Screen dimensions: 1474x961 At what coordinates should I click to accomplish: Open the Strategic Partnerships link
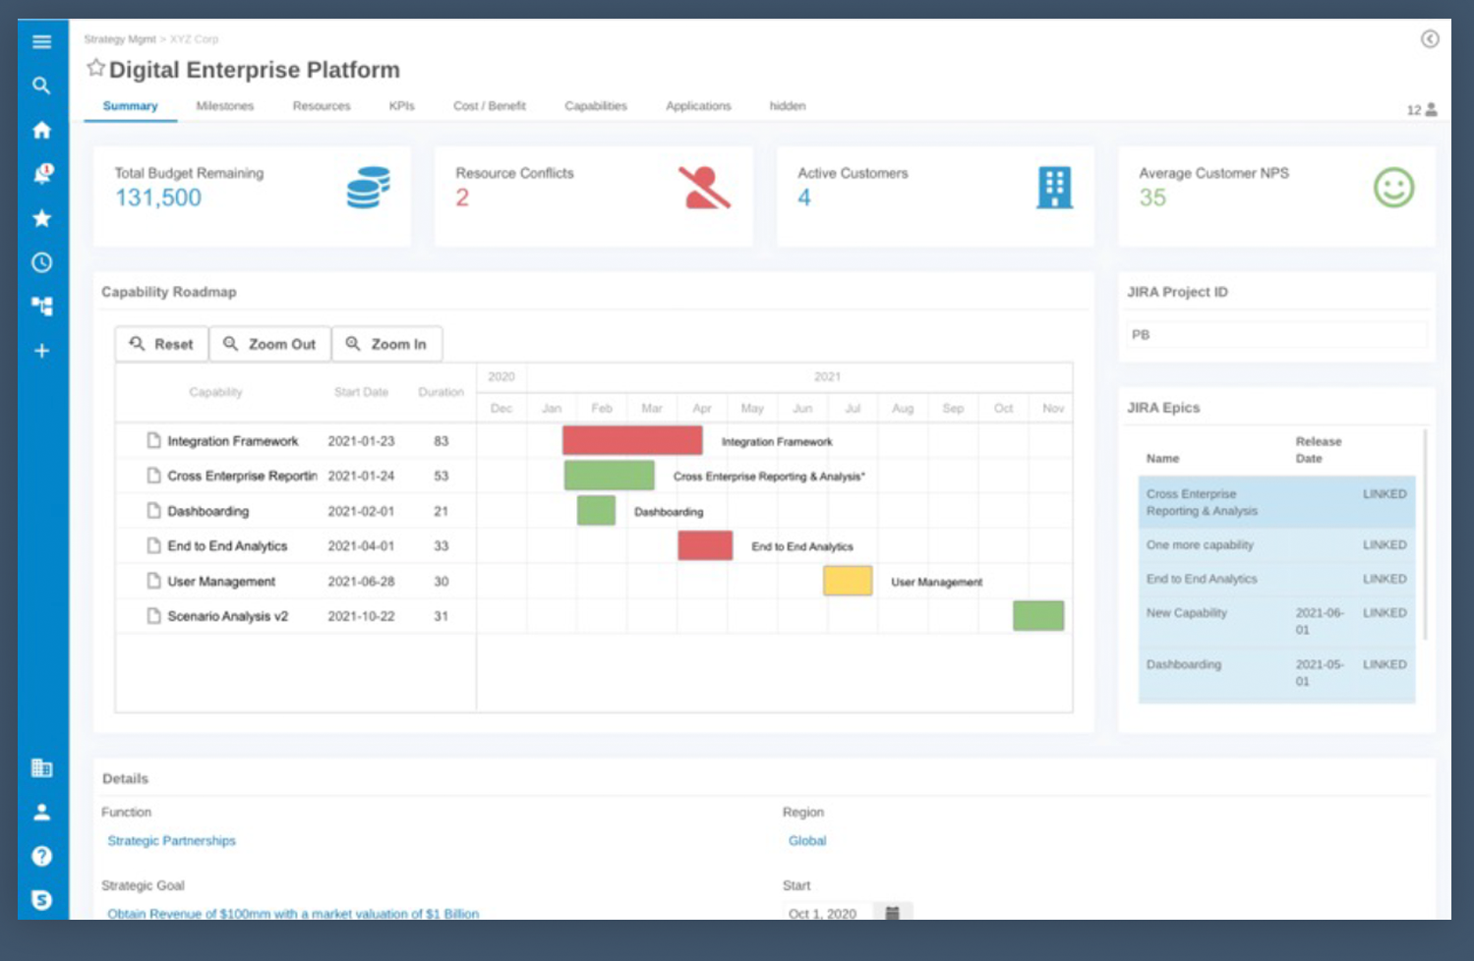click(x=171, y=841)
